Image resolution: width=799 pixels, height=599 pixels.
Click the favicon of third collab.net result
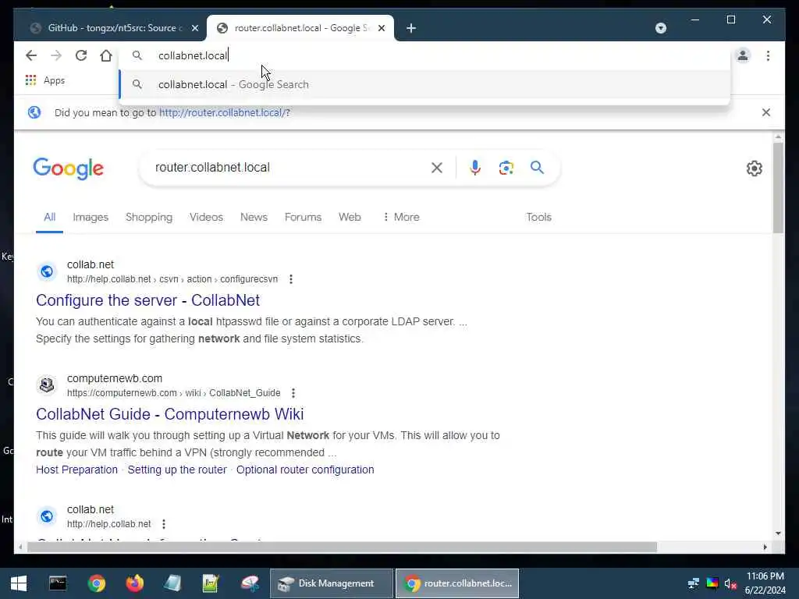point(47,516)
